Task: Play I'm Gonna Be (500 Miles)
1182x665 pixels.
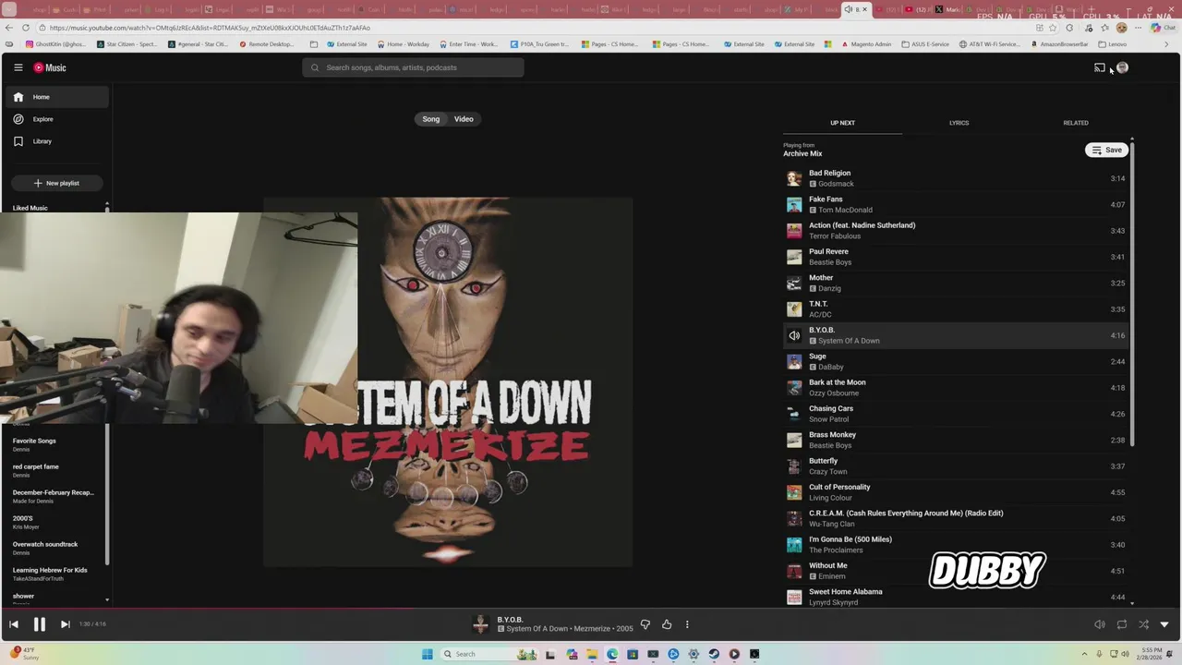Action: [956, 545]
